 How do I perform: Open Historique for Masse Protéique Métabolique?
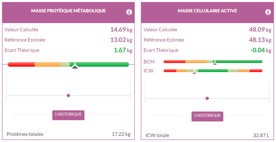point(68,115)
